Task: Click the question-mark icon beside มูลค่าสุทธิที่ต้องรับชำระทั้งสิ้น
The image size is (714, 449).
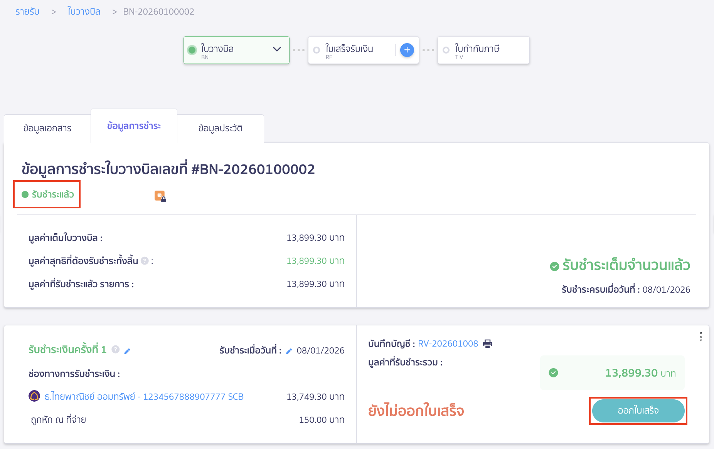Action: [x=145, y=261]
